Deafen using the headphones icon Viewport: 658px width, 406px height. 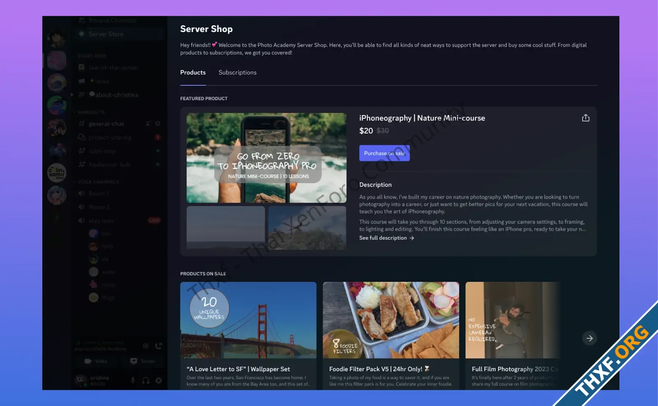pos(146,380)
